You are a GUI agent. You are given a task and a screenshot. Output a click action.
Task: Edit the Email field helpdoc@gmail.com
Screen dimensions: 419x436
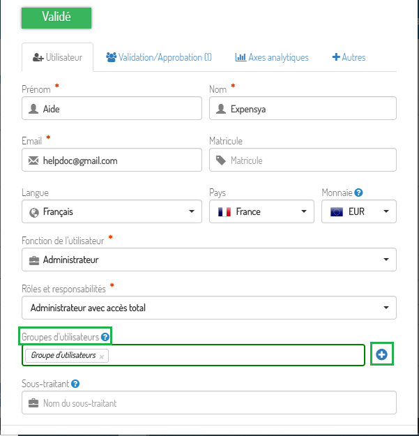[112, 160]
